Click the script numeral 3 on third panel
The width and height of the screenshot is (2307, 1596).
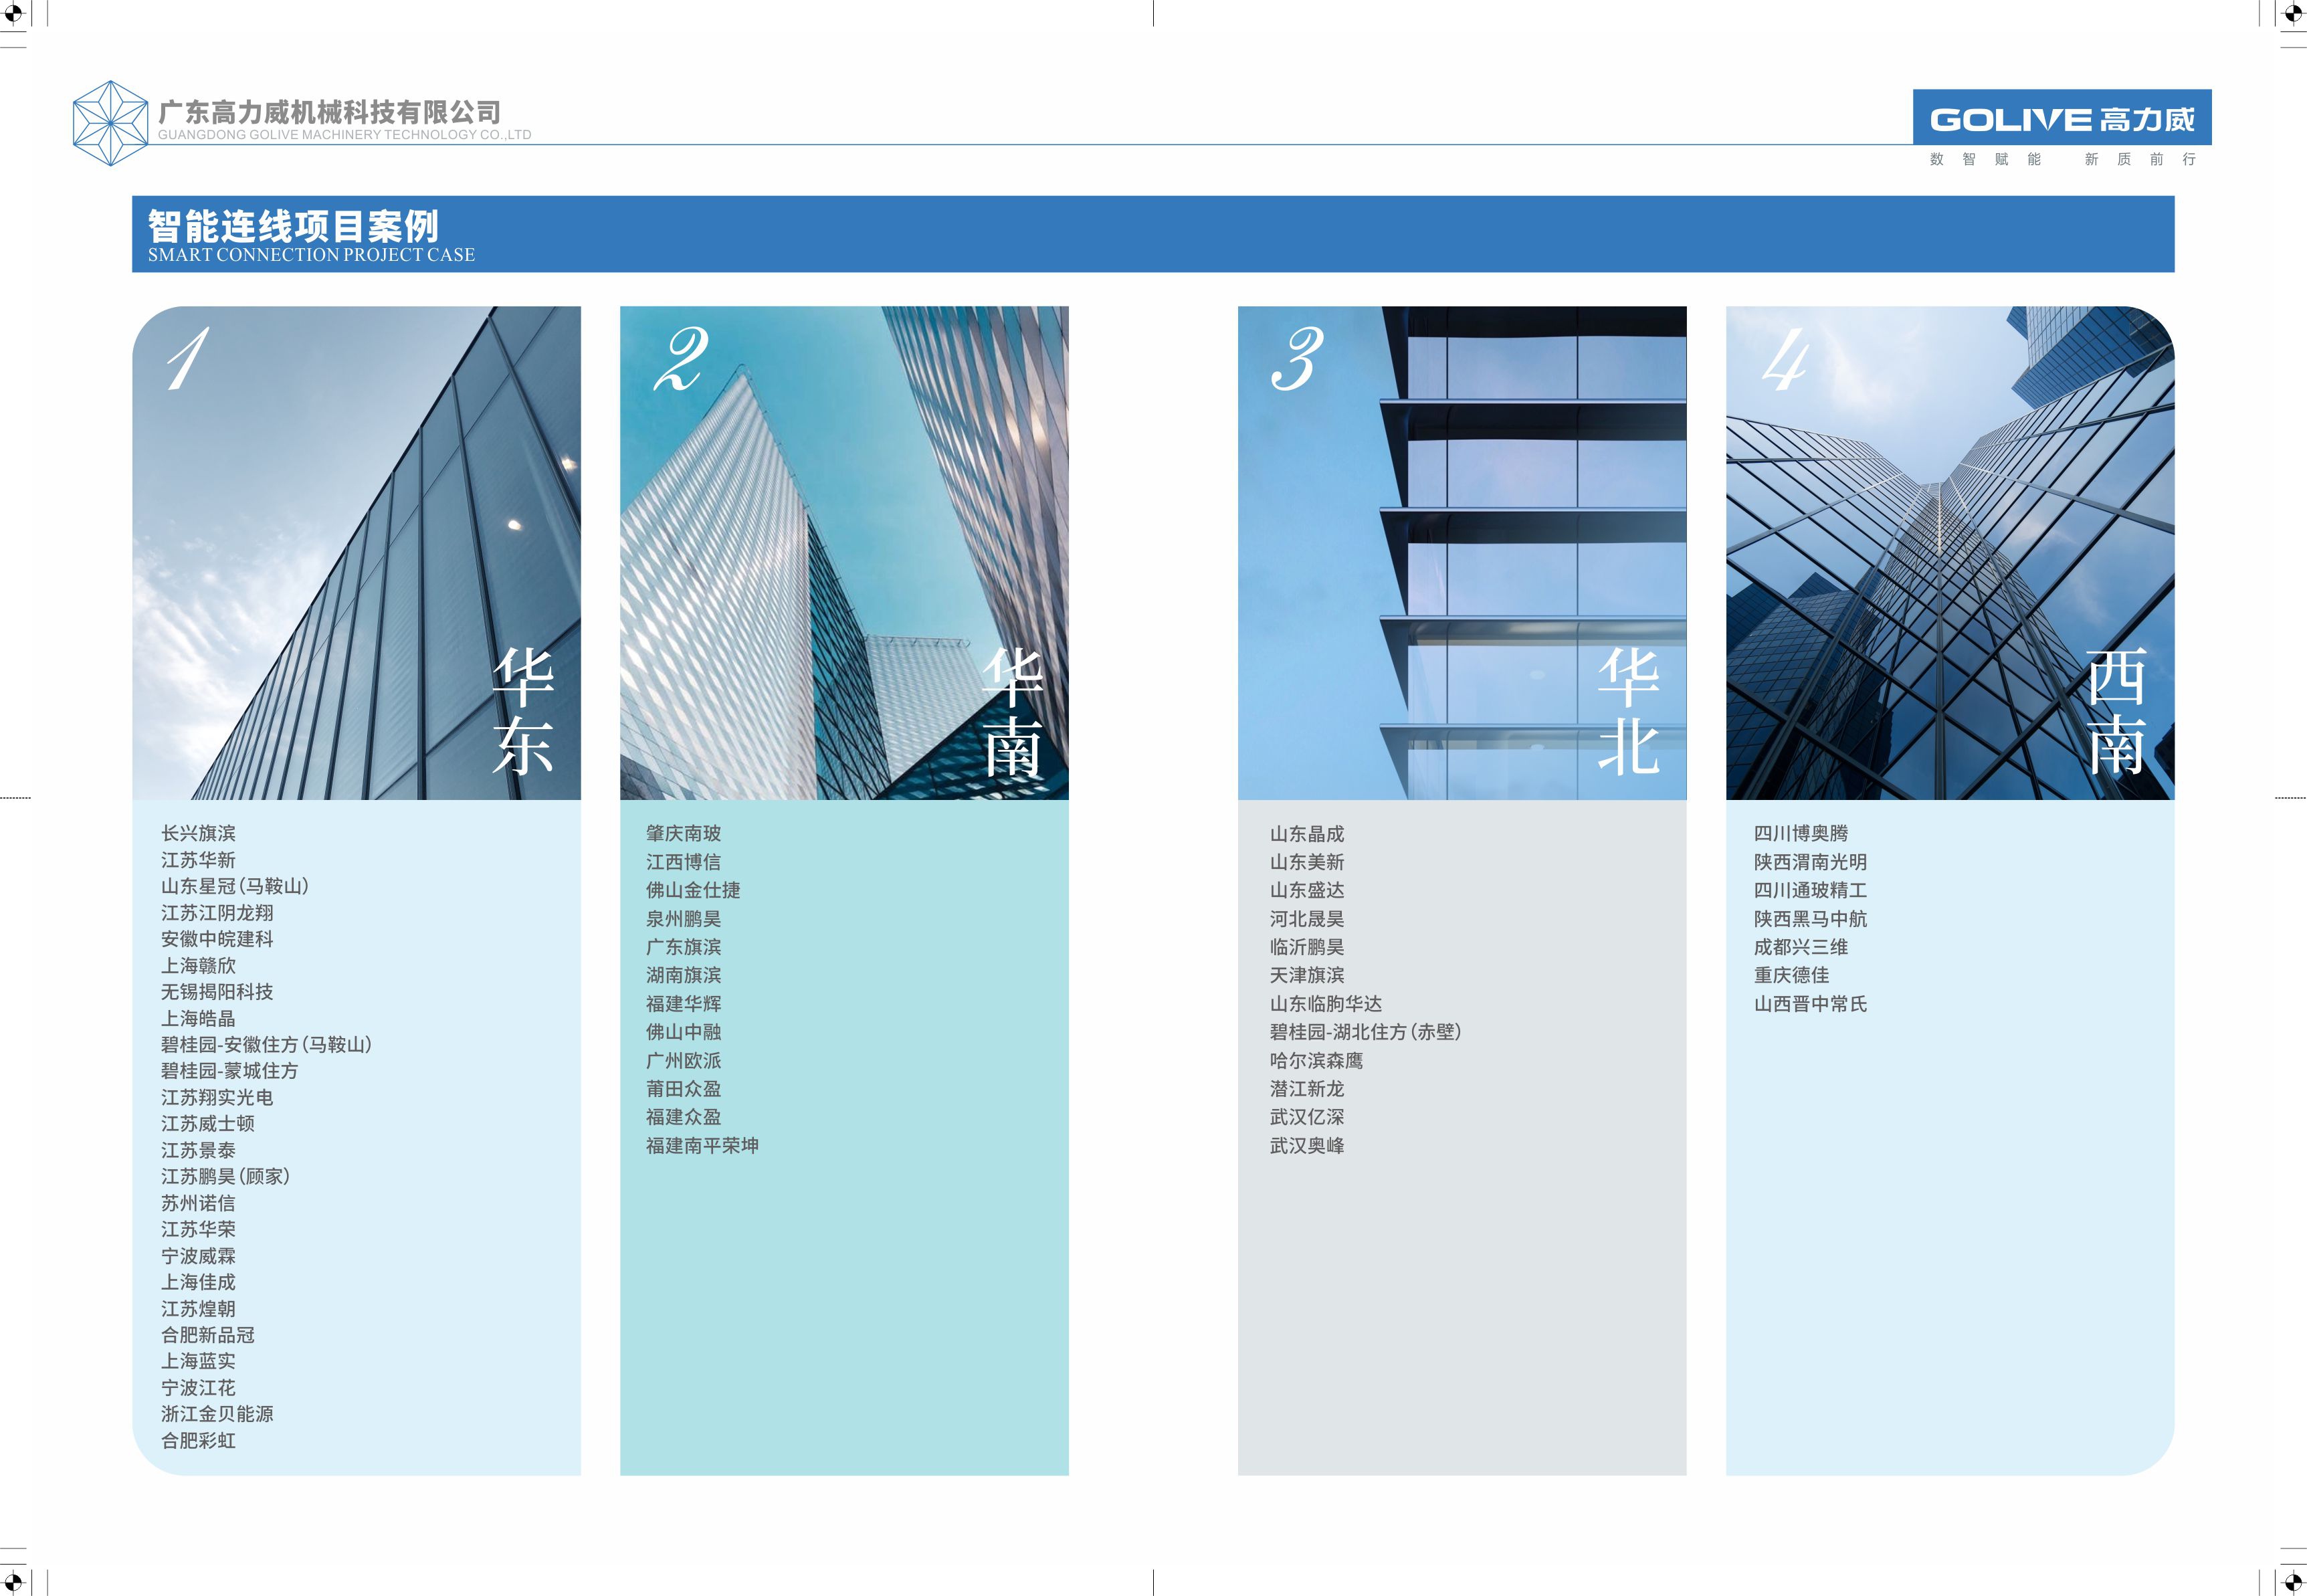click(x=1297, y=359)
